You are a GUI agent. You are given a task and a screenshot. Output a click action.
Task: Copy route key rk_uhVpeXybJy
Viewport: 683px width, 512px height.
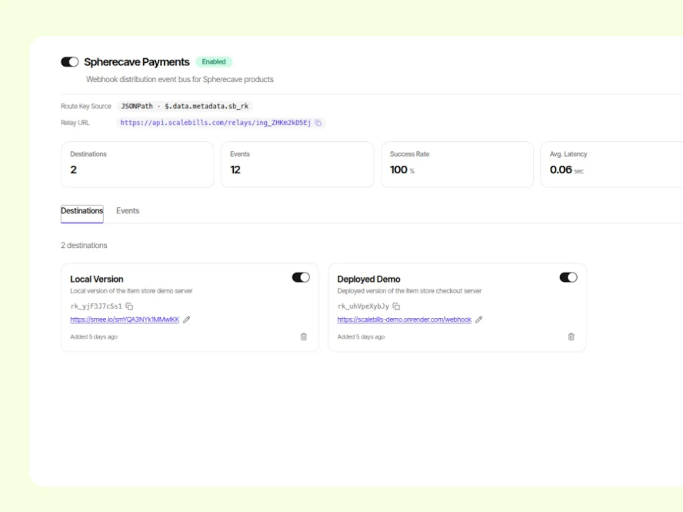click(396, 306)
